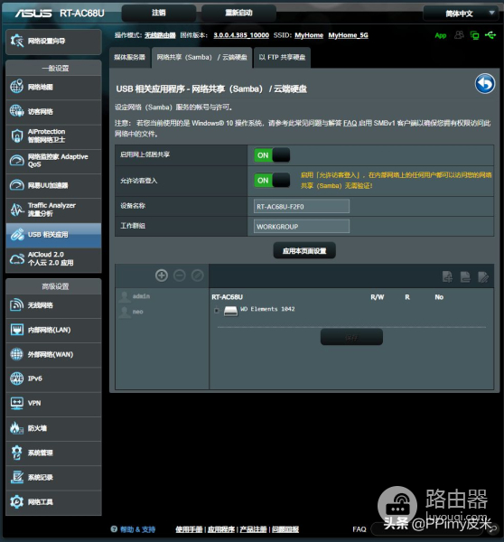The image size is (504, 542).
Task: Expand the WD Elements 1042 drive tree
Action: (x=217, y=311)
